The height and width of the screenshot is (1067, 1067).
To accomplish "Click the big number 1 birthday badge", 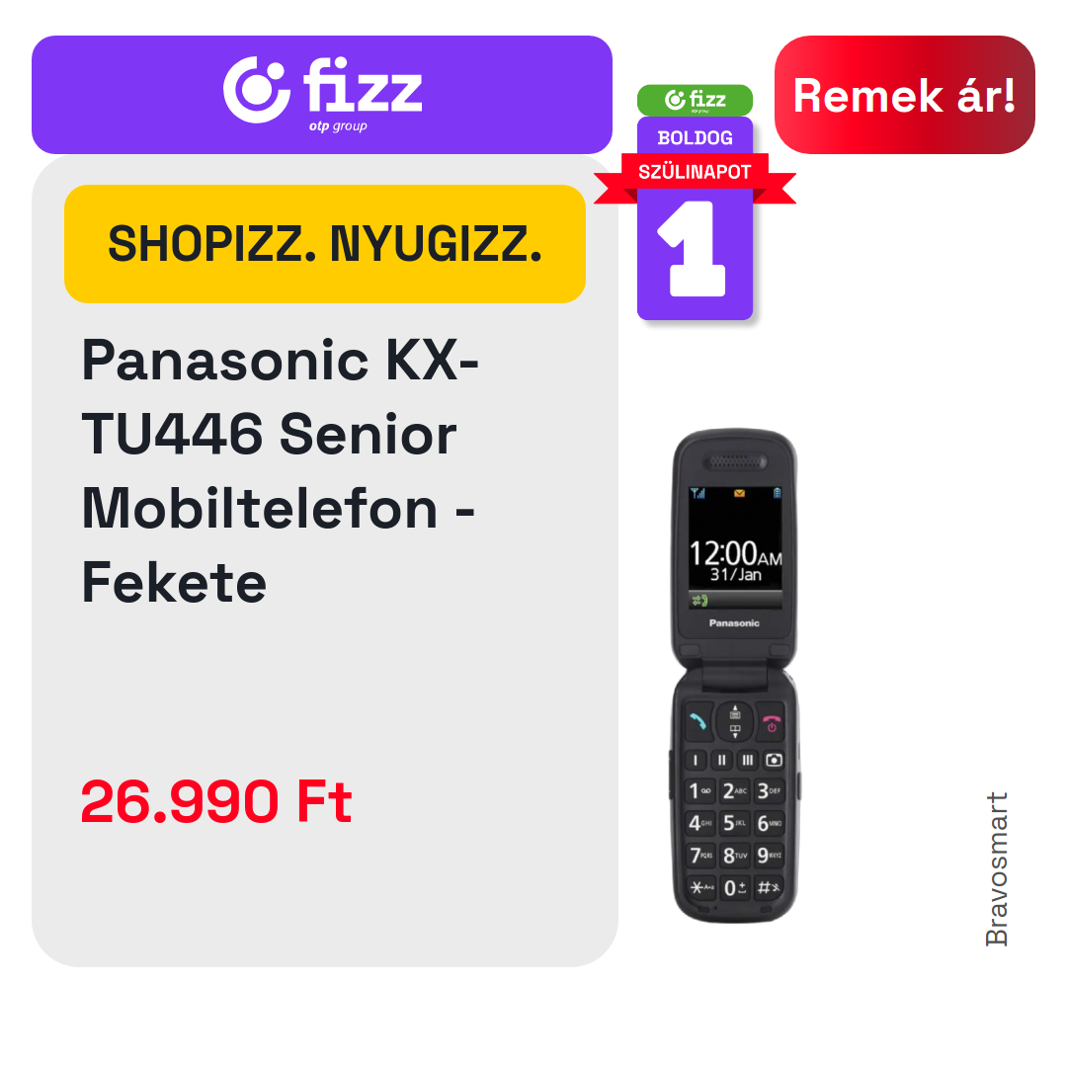I will coord(695,250).
